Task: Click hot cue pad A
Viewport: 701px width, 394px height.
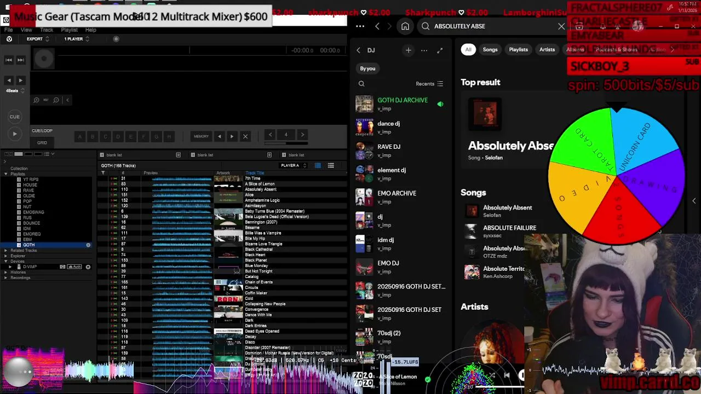Action: pos(80,136)
